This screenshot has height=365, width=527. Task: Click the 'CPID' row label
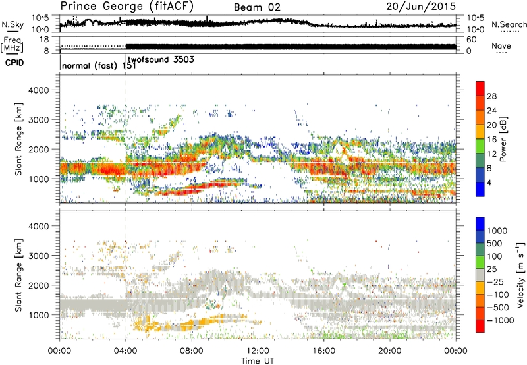click(x=14, y=63)
